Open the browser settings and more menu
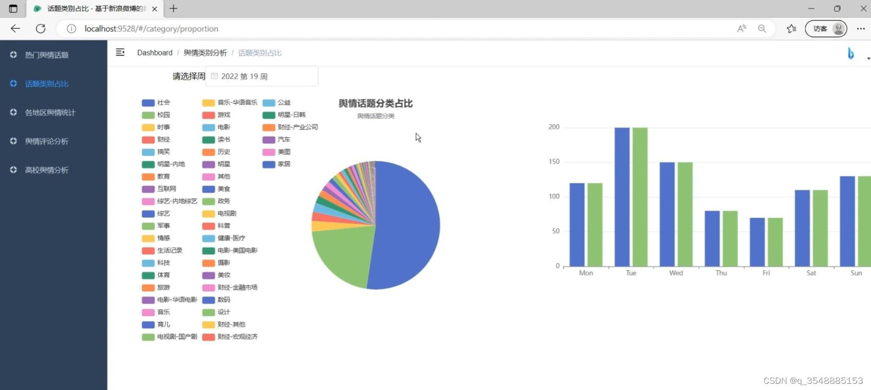This screenshot has height=390, width=871. coord(861,29)
